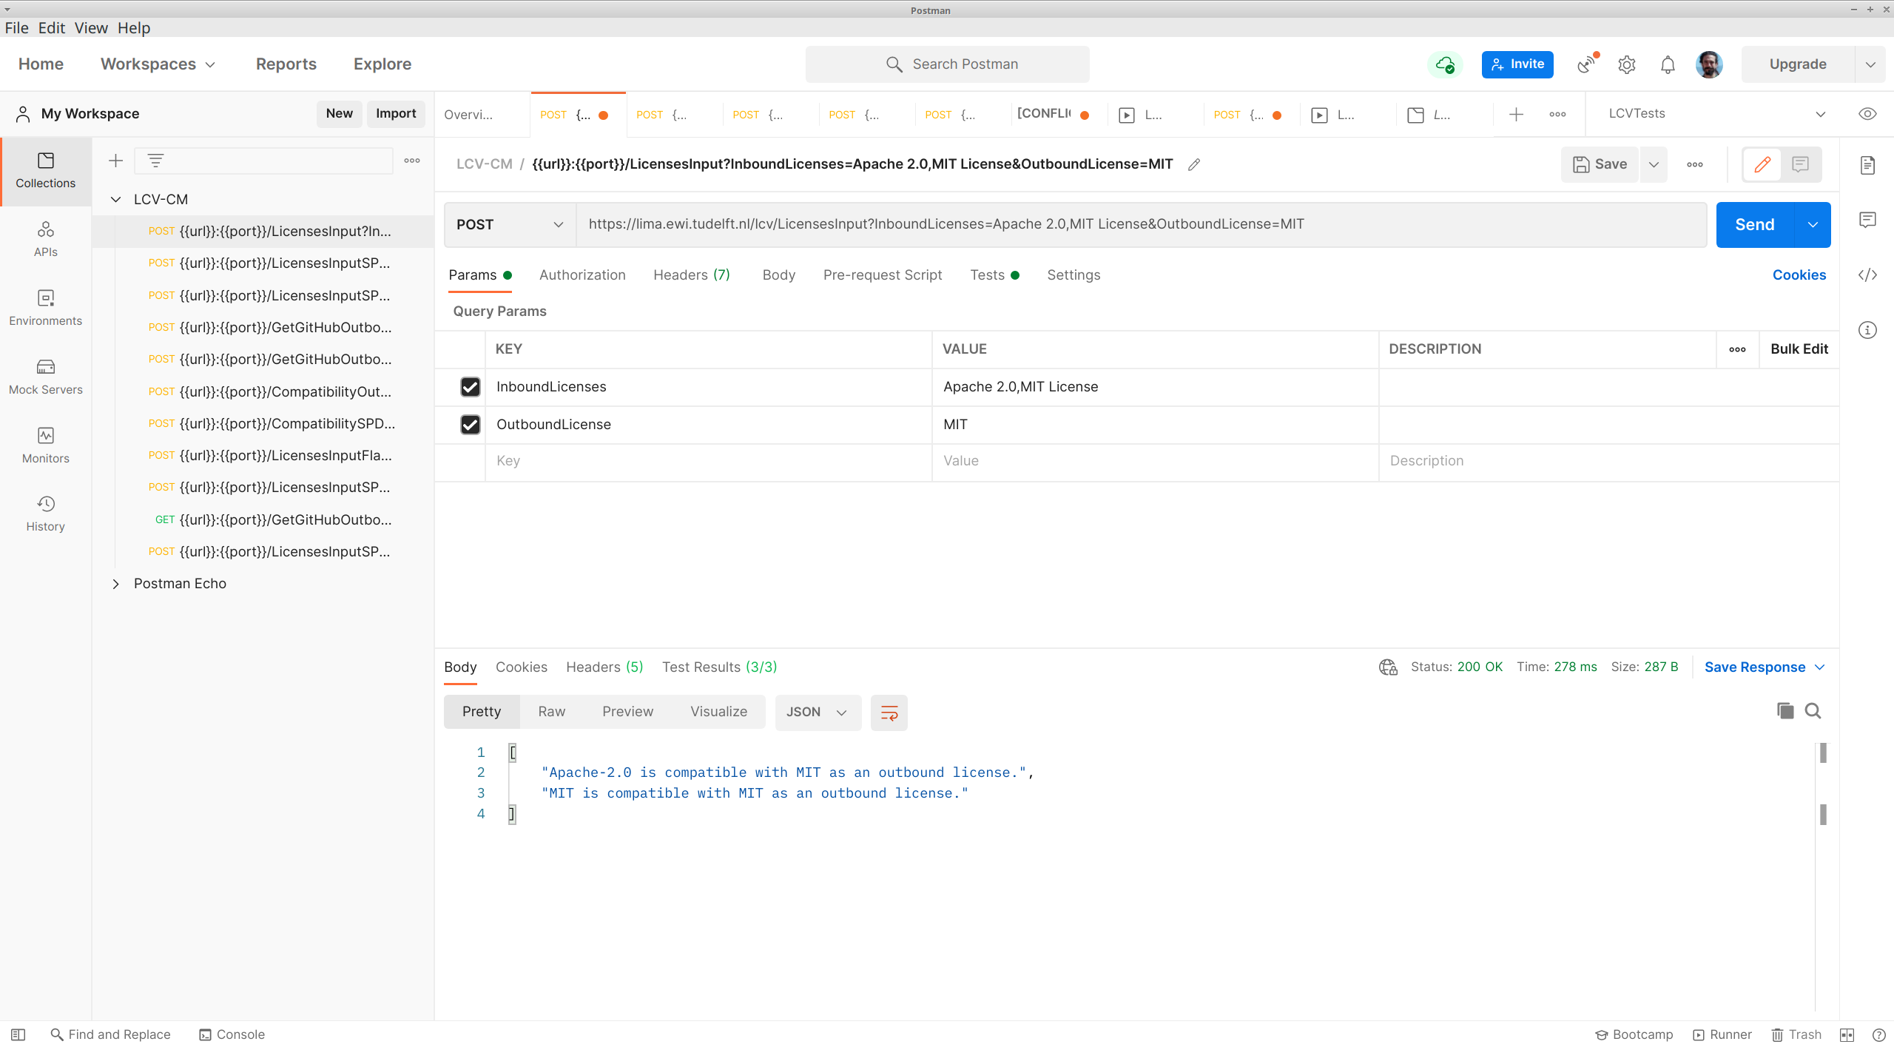Click the environment quick look eye icon
Screen dimensions: 1894x1047
(1867, 114)
